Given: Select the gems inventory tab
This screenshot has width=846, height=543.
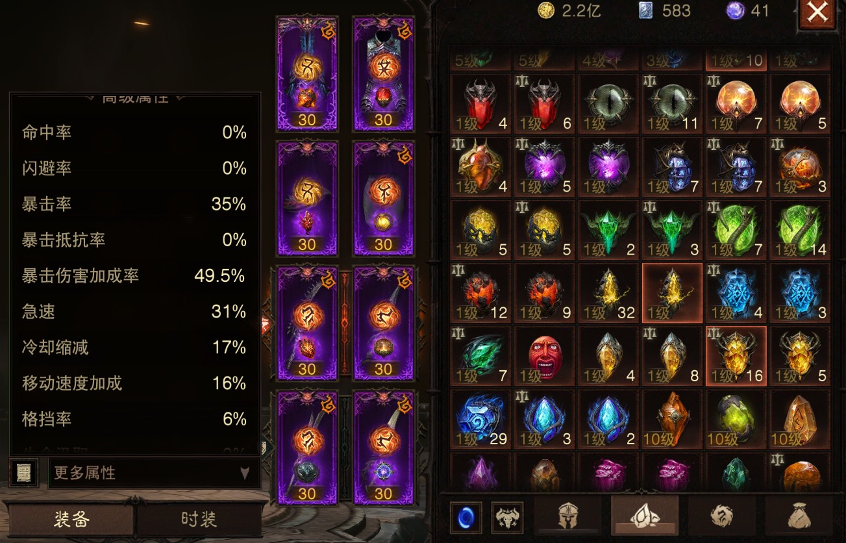Looking at the screenshot, I should point(645,517).
